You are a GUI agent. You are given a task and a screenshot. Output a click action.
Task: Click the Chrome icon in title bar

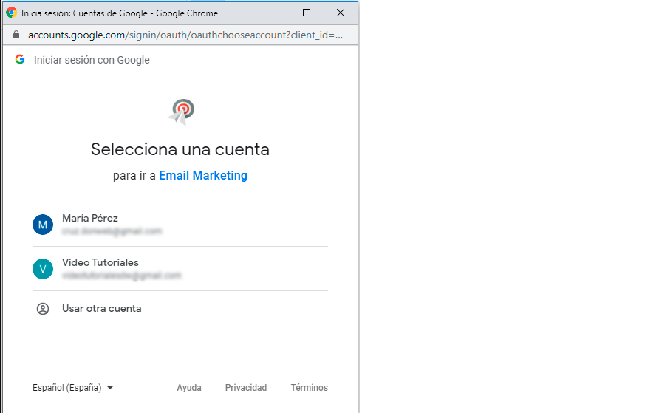(11, 13)
